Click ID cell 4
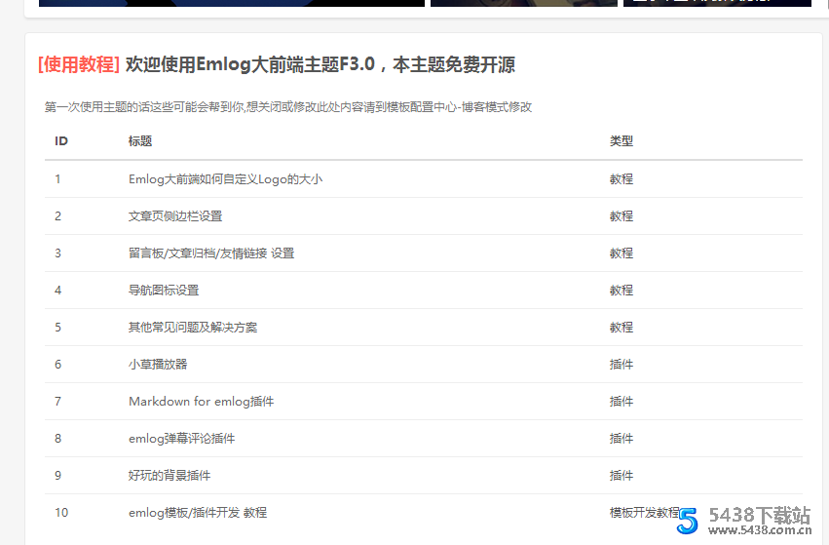This screenshot has height=545, width=829. tap(57, 291)
